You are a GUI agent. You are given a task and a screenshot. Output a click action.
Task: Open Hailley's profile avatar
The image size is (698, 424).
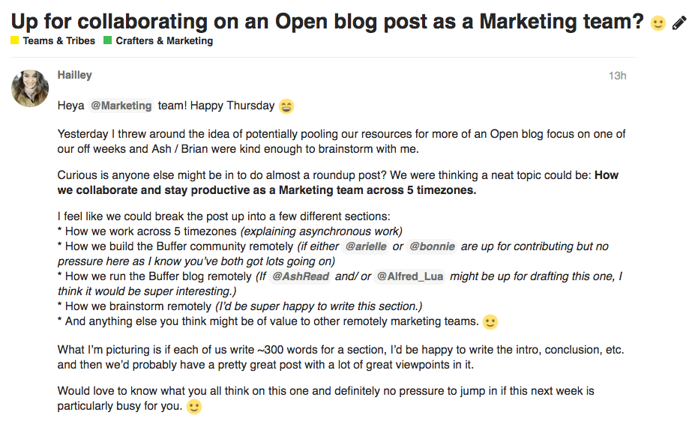(30, 88)
